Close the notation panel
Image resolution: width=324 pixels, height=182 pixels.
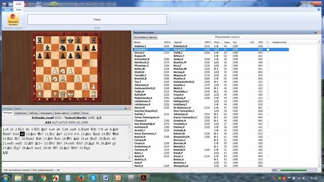click(130, 109)
